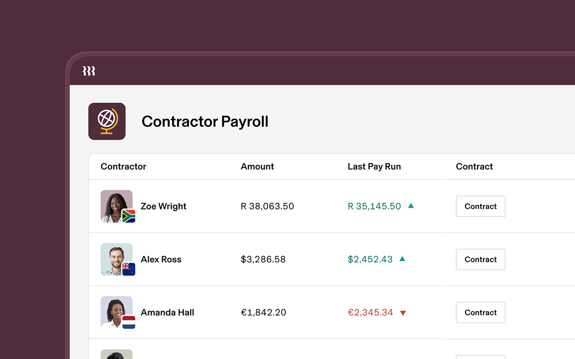Click the Netherlands flag on Amanda Hall's avatar
Viewport: 575px width, 359px height.
(128, 322)
